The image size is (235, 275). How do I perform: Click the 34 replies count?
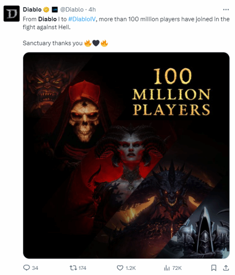point(35,268)
